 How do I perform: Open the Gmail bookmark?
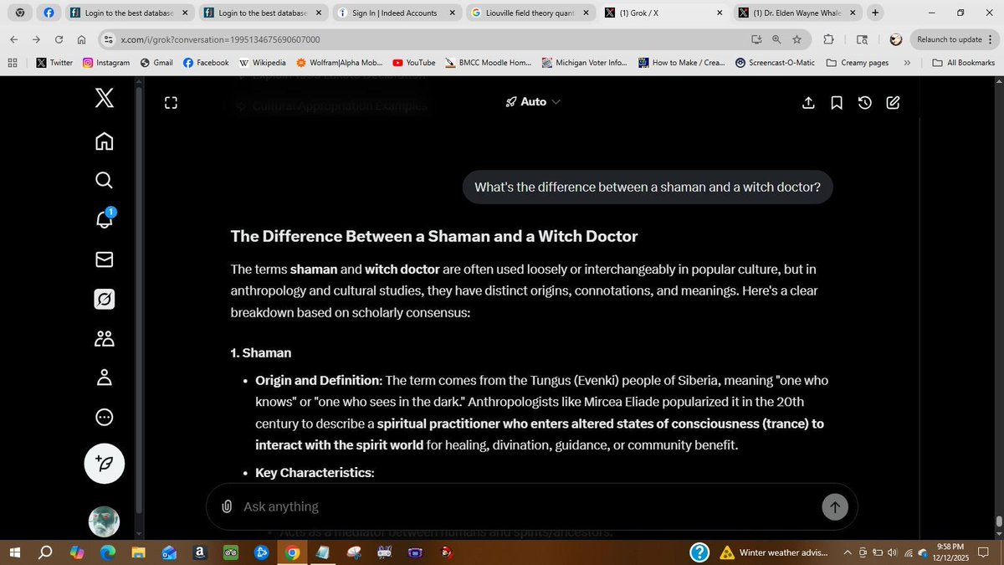(x=156, y=63)
